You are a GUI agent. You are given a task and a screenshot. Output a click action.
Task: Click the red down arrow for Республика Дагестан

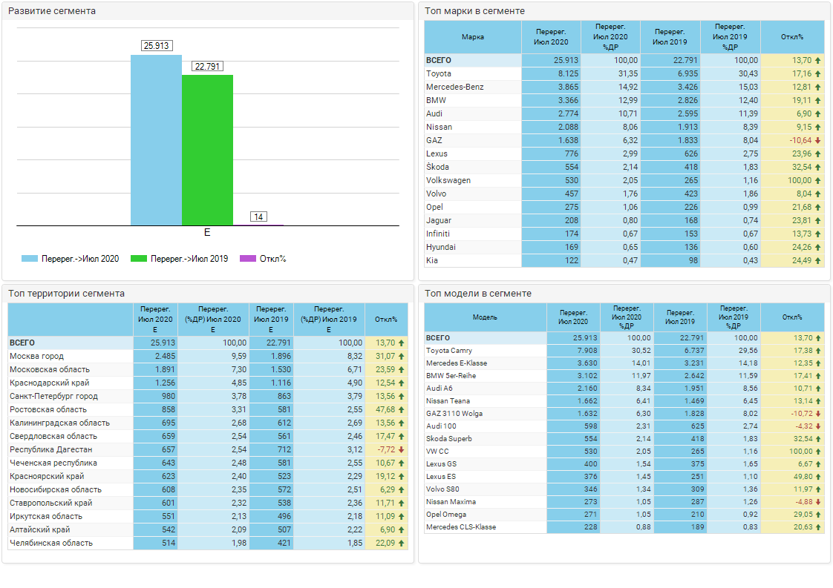(x=401, y=449)
